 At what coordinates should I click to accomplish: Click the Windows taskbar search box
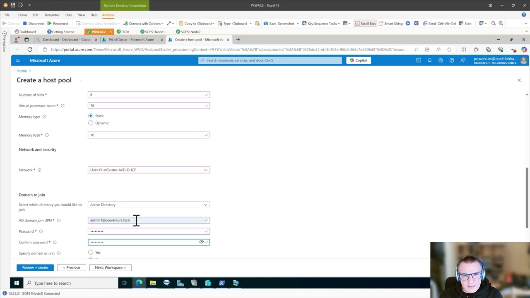[70, 283]
